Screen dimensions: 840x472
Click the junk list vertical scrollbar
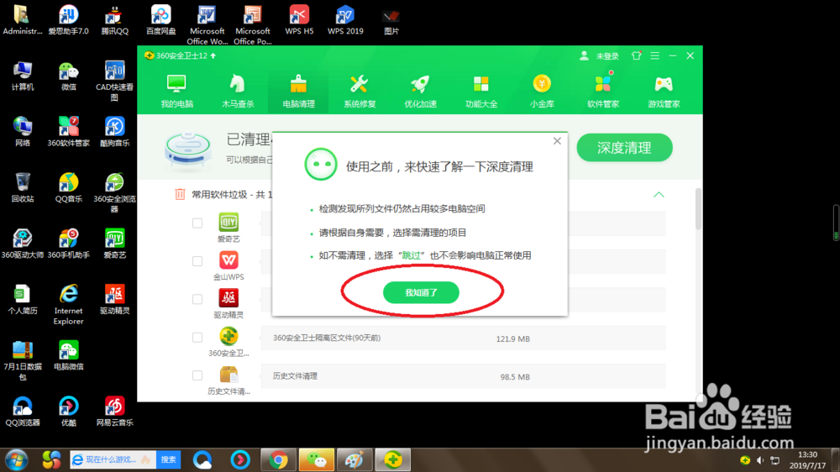point(697,209)
